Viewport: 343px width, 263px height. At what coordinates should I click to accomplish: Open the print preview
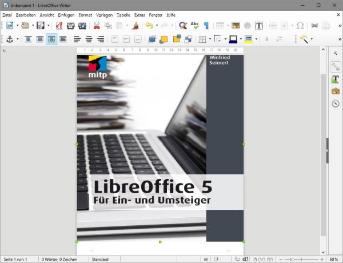pos(82,26)
